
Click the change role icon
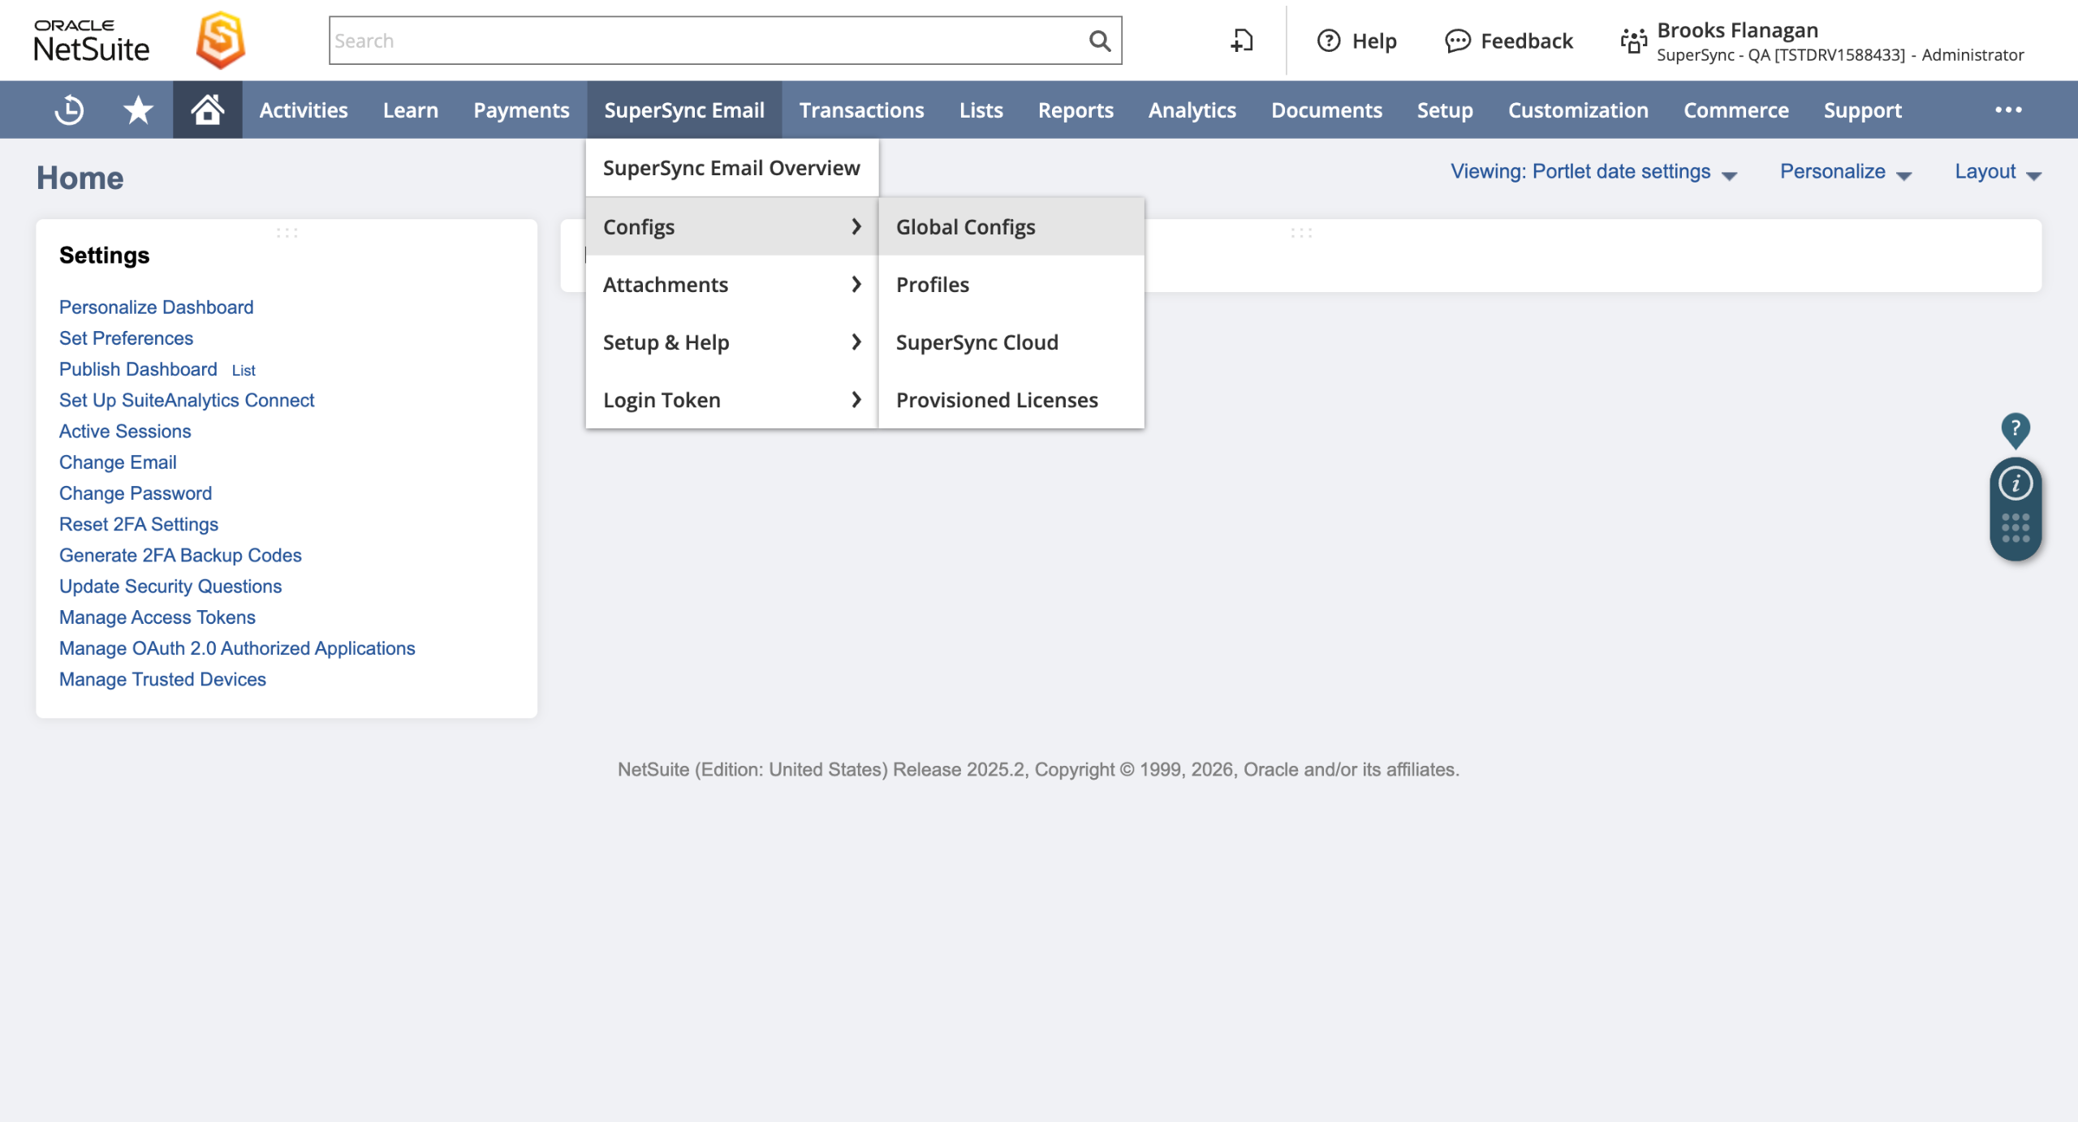1633,41
